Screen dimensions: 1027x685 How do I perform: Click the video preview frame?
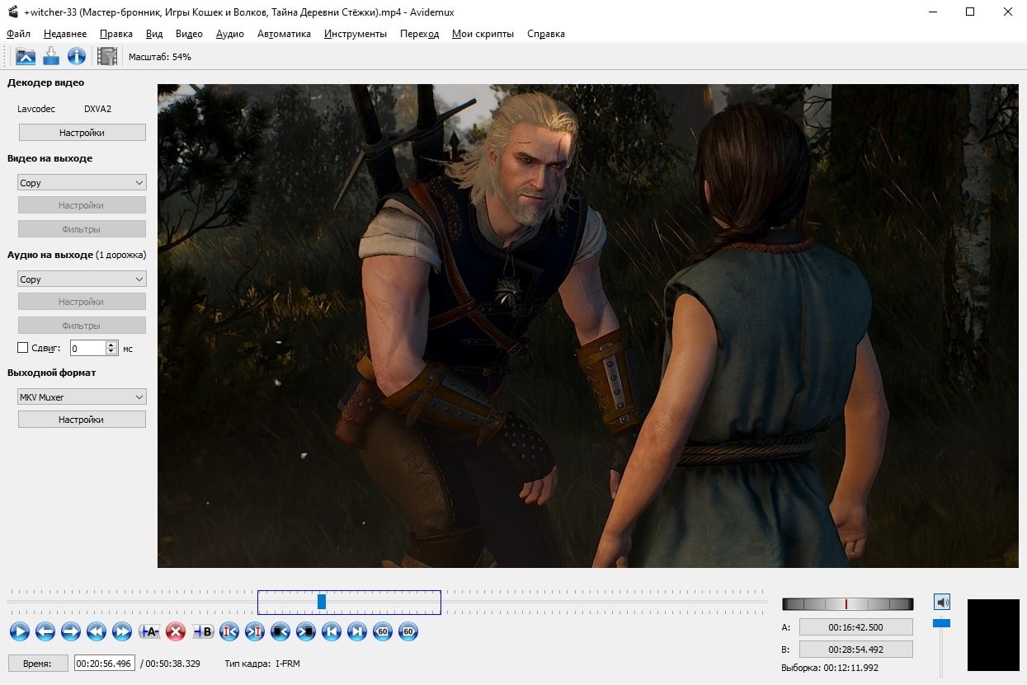click(x=587, y=326)
